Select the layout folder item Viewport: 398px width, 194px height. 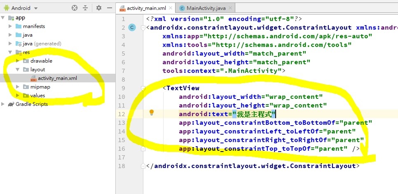coord(37,70)
